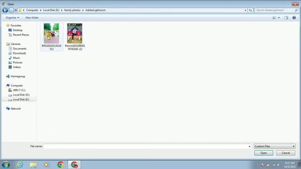Open Recent Places under Favorites
301x169 pixels.
pos(21,35)
